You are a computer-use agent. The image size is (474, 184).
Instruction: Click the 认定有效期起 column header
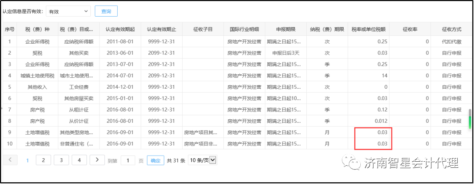(120, 29)
